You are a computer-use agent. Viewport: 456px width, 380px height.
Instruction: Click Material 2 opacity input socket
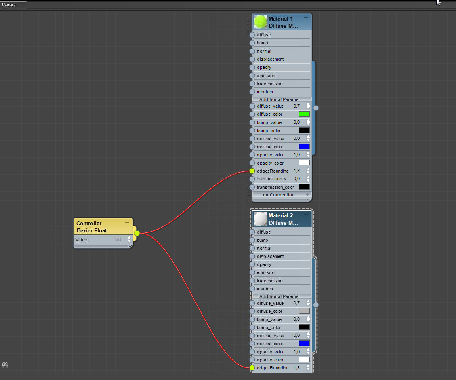coord(252,264)
